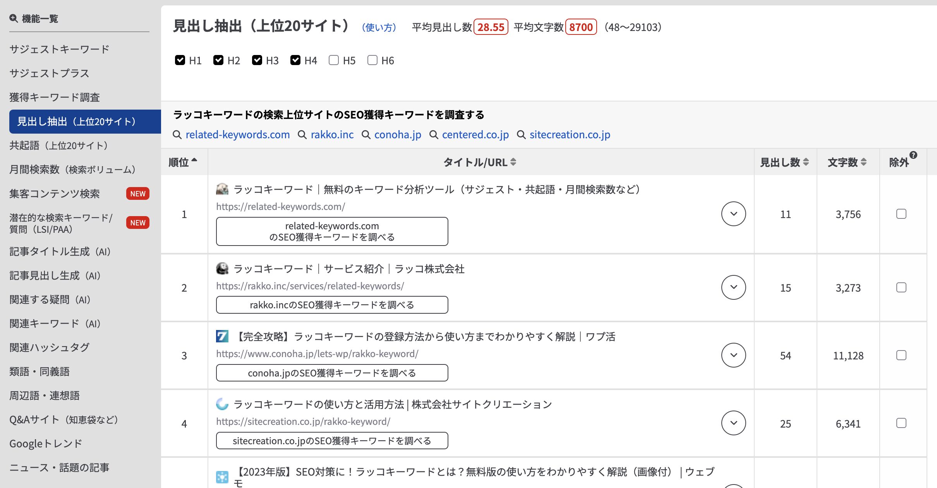Viewport: 937px width, 488px height.
Task: Check 除外 box for rank 2 row
Action: click(901, 287)
